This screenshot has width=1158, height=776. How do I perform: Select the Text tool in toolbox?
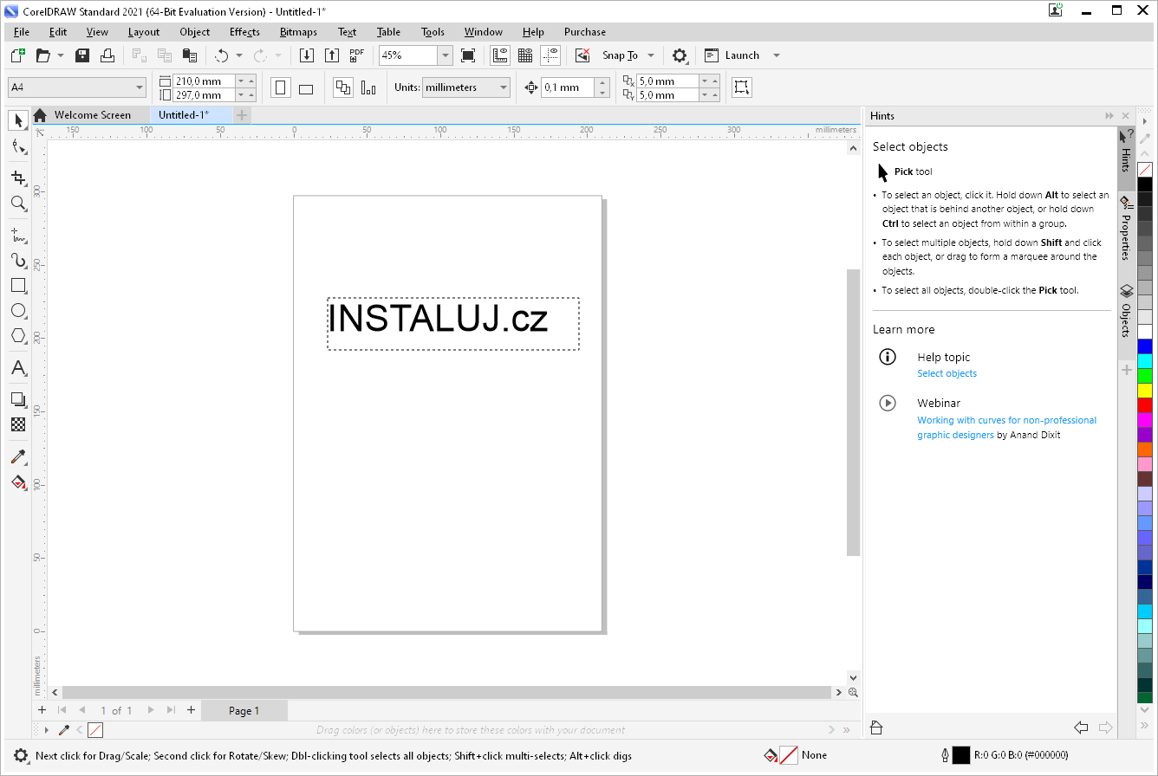pyautogui.click(x=18, y=369)
